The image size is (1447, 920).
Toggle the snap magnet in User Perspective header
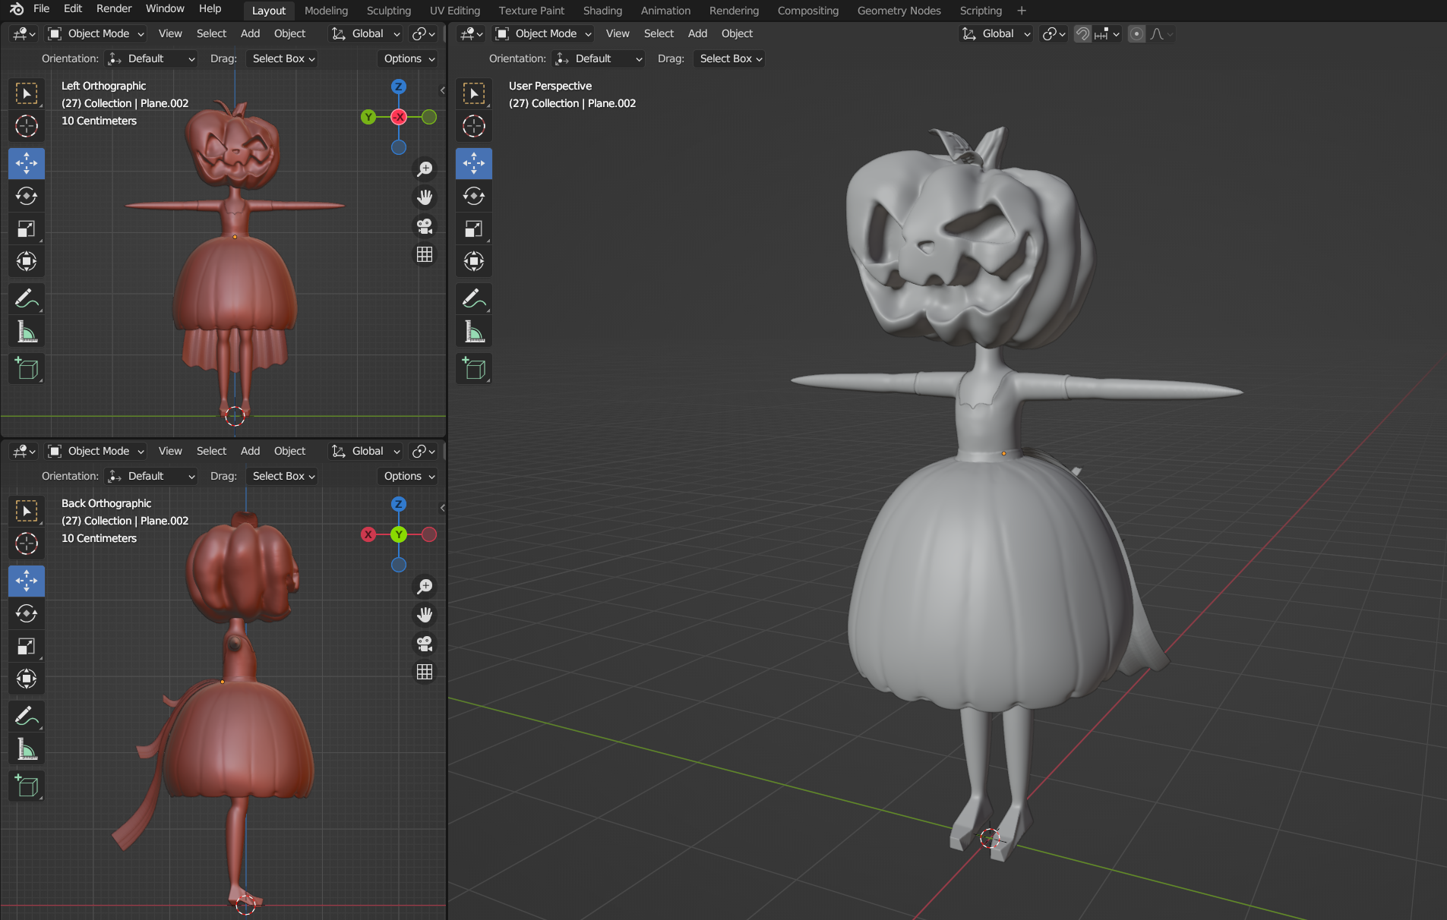pyautogui.click(x=1082, y=33)
